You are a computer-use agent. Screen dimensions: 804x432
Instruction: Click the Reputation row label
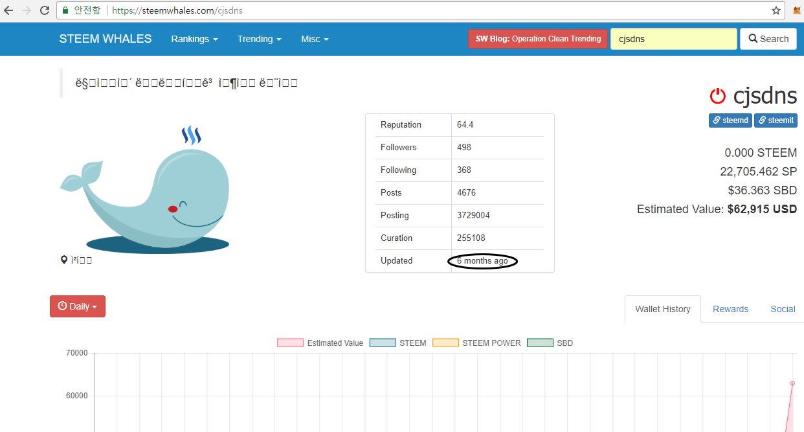tap(401, 125)
